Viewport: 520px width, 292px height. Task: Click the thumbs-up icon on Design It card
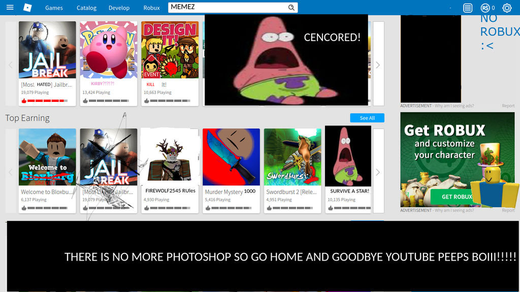(147, 101)
